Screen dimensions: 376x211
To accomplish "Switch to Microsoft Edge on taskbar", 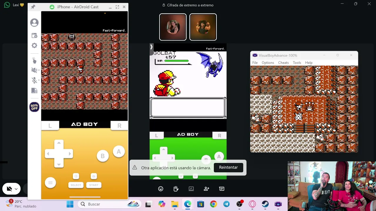I will coord(187,204).
